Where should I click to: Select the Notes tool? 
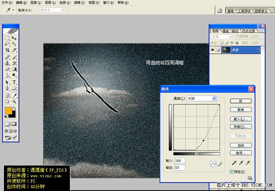click(7, 95)
